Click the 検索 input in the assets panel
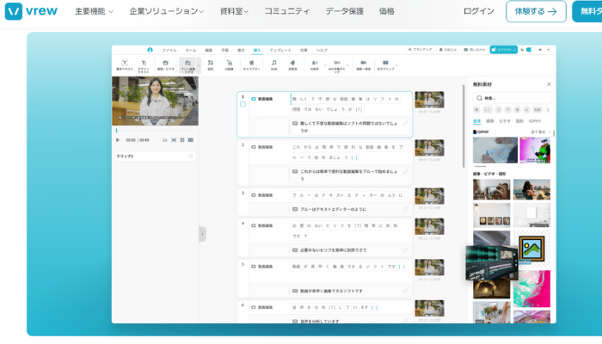This screenshot has width=602, height=344. [x=512, y=98]
